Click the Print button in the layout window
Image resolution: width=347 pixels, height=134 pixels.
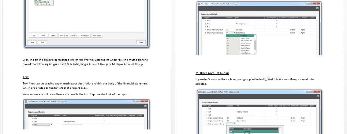click(x=42, y=42)
